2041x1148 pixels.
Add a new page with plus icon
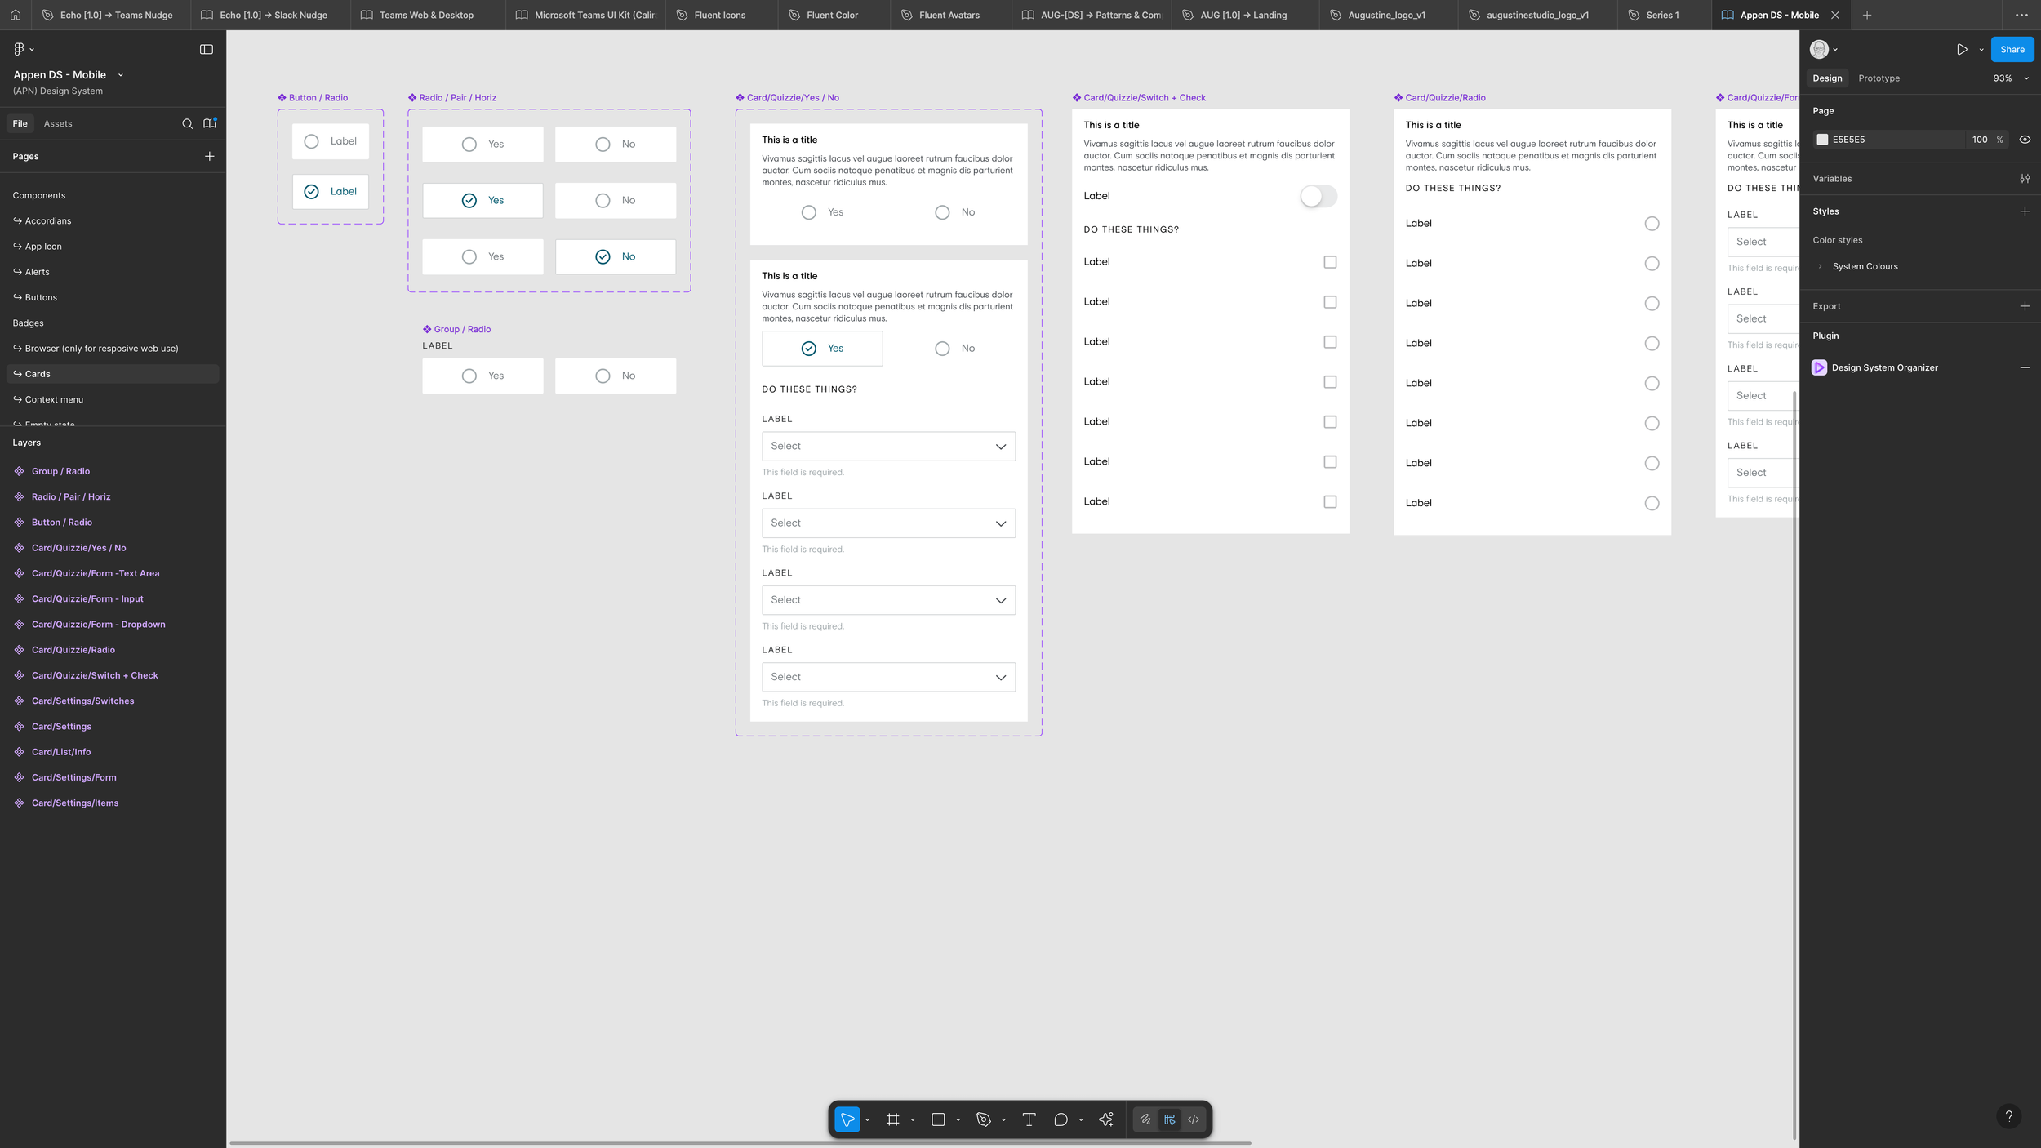(210, 156)
